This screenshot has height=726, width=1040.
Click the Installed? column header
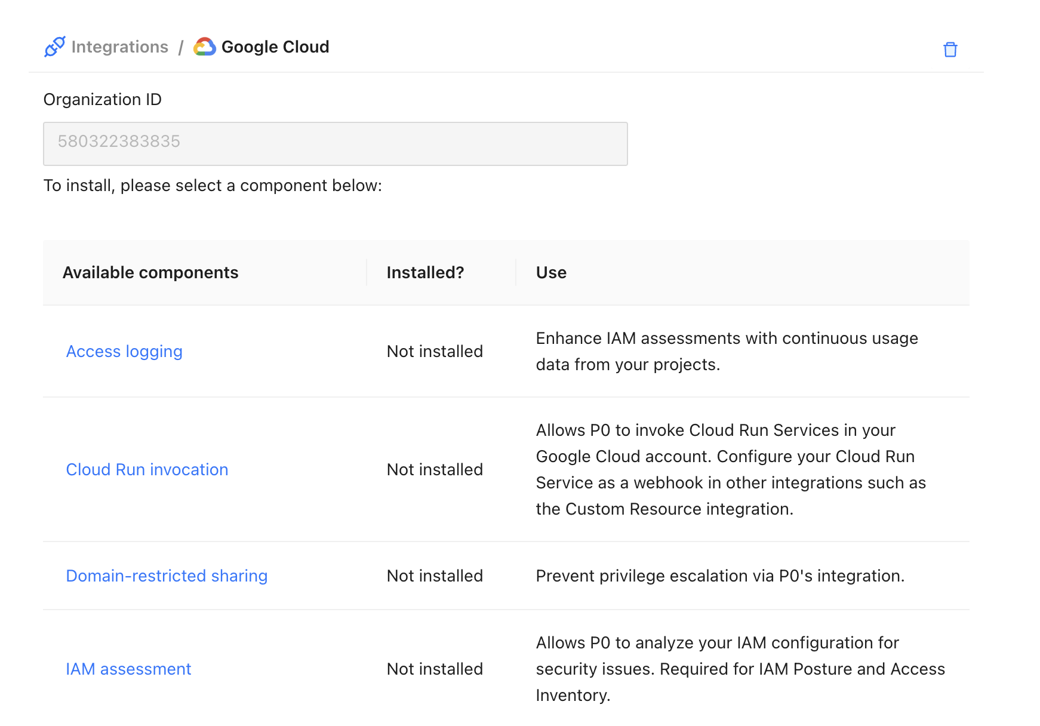tap(425, 272)
